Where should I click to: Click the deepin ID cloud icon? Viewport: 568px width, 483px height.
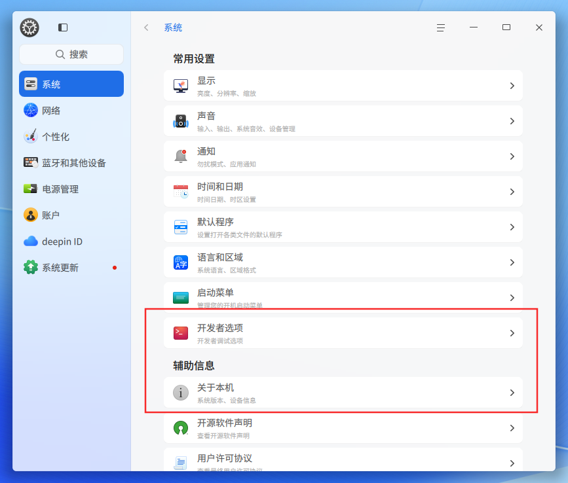(x=31, y=241)
